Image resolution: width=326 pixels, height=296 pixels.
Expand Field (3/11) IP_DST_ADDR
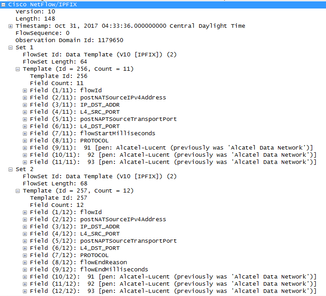[x=25, y=105]
